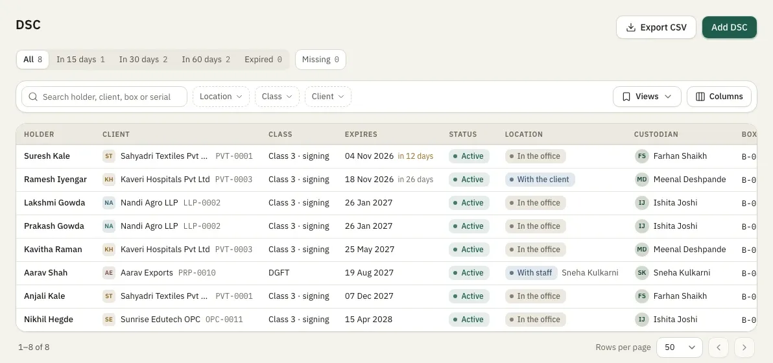Click client code OPC-0011

(x=224, y=319)
